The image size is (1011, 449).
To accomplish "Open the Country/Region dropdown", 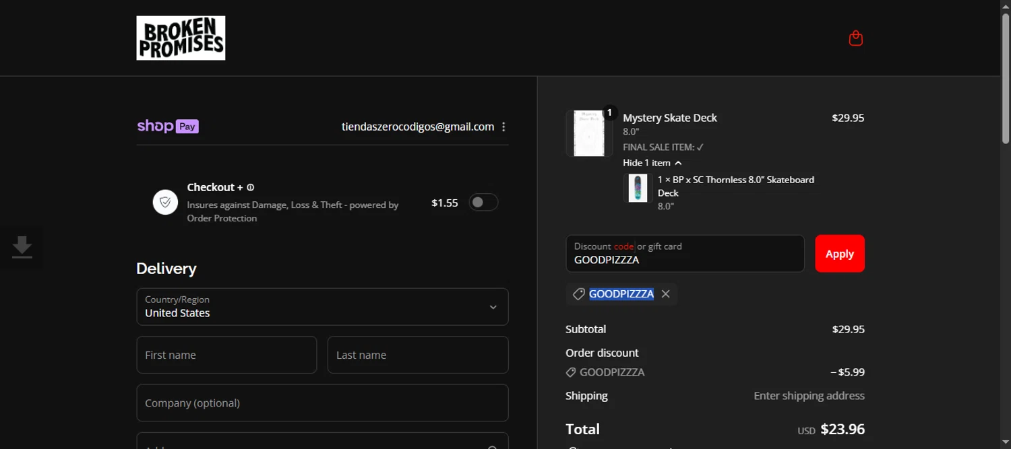I will click(x=322, y=307).
